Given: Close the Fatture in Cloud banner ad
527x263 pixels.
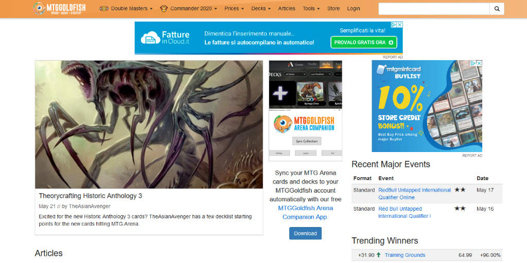Looking at the screenshot, I should [x=399, y=25].
